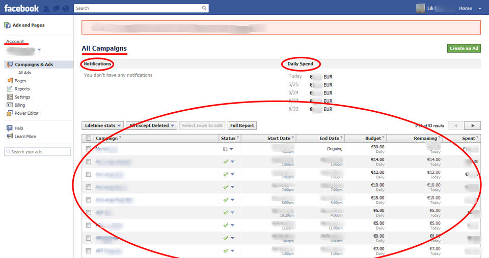Open All Ads under Campaigns & Ads
489x258 pixels.
pyautogui.click(x=24, y=73)
